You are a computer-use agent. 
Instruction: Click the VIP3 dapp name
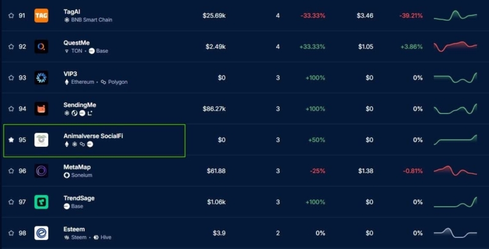(70, 73)
